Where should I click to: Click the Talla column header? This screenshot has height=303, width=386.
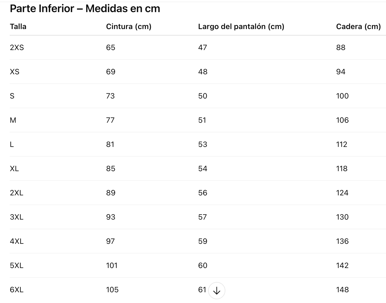click(x=18, y=27)
